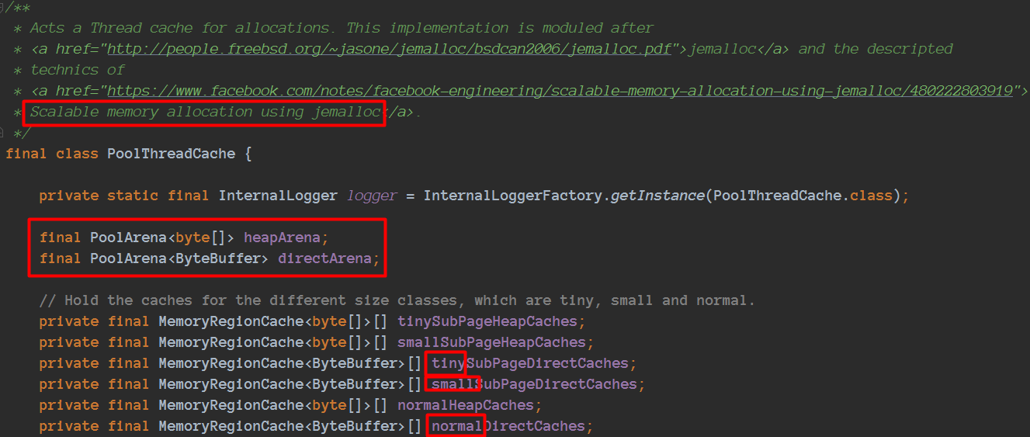Click the 'Hold the caches' comment line

[x=397, y=300]
